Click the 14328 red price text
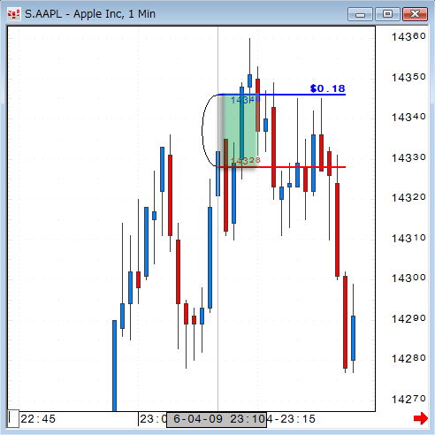Screen dimensions: 435x435 [x=246, y=161]
